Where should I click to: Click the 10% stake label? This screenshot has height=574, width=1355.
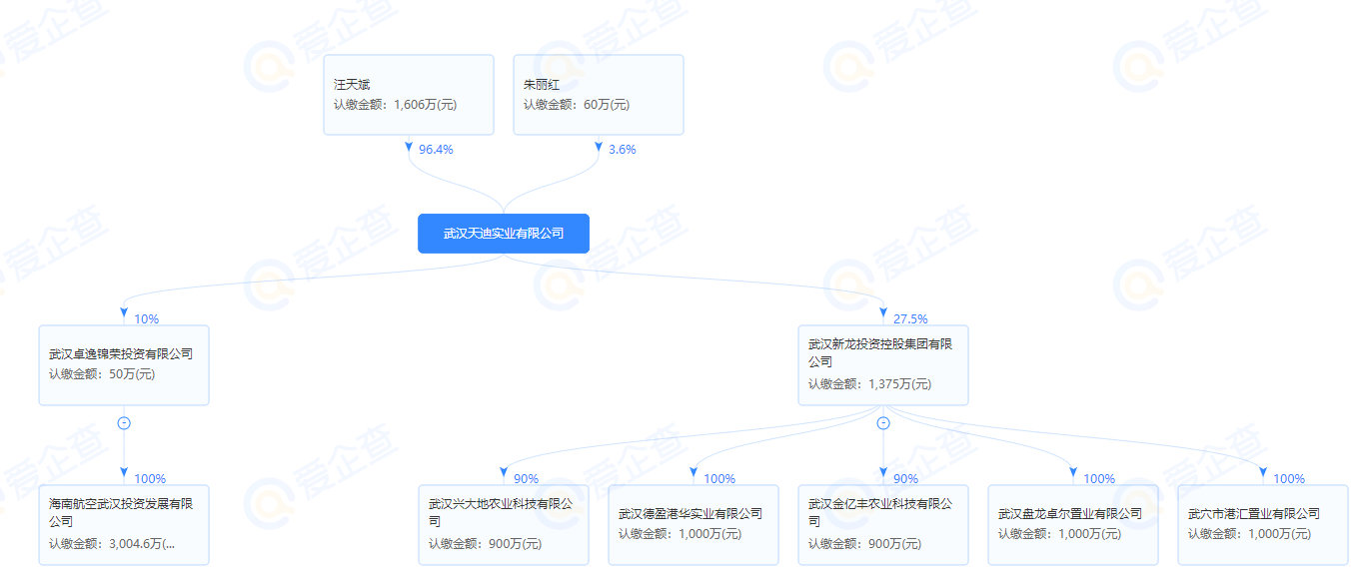tap(147, 319)
